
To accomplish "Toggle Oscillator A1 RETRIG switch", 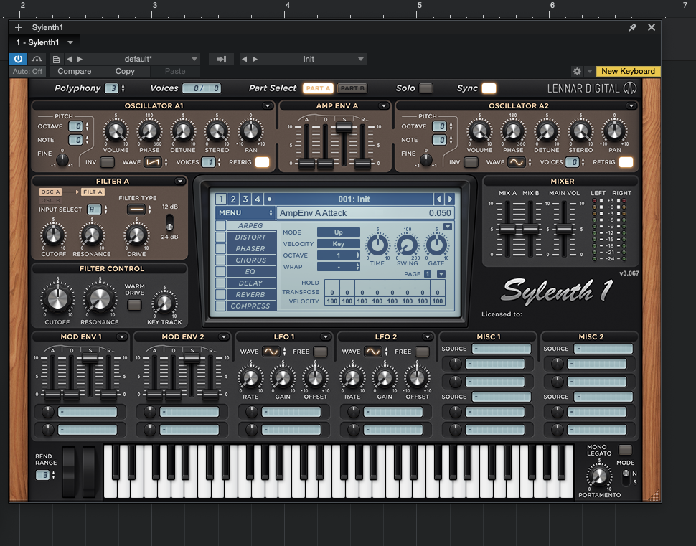I will [262, 162].
